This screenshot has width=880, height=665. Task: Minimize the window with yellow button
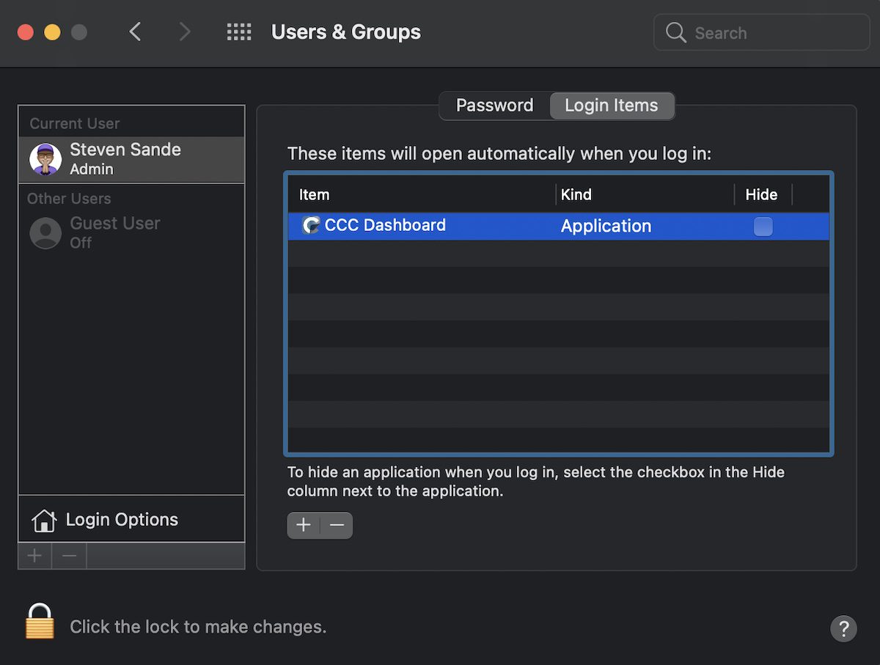(52, 32)
